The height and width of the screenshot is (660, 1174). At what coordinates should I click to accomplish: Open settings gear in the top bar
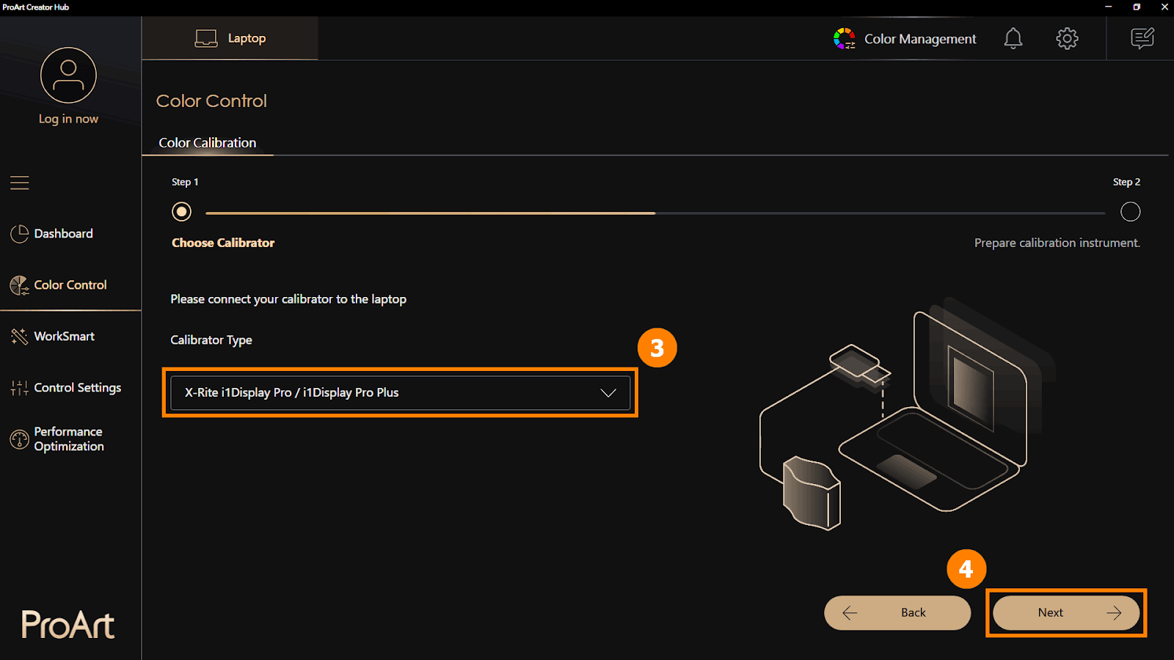[1067, 38]
